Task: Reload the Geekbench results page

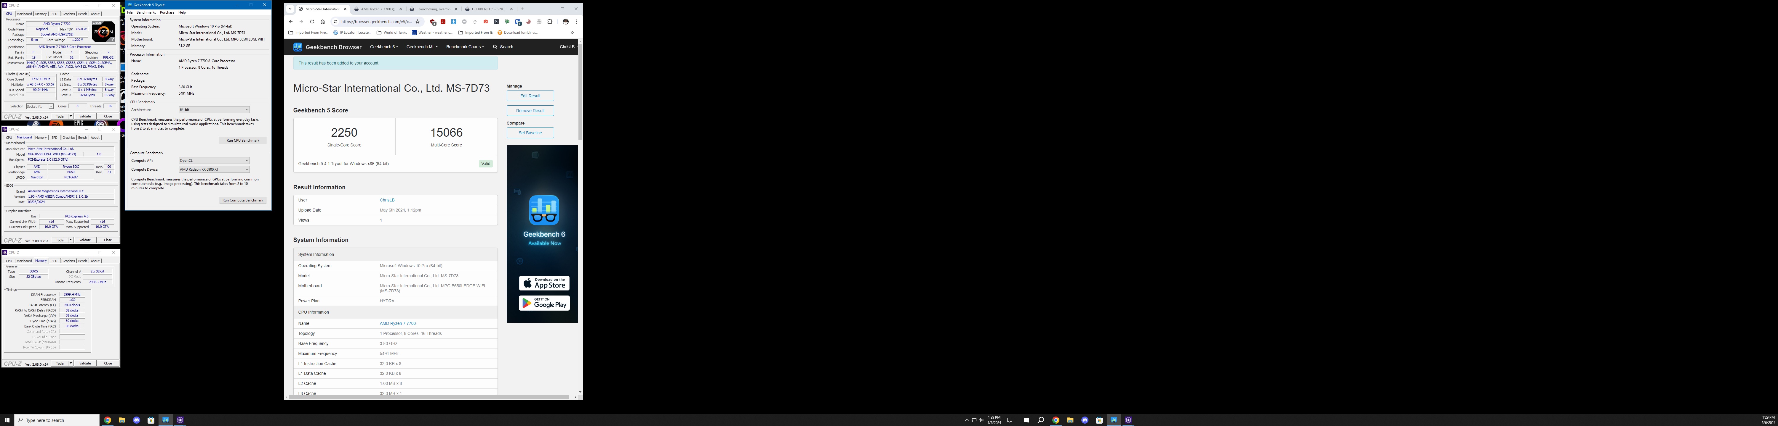Action: click(x=312, y=21)
